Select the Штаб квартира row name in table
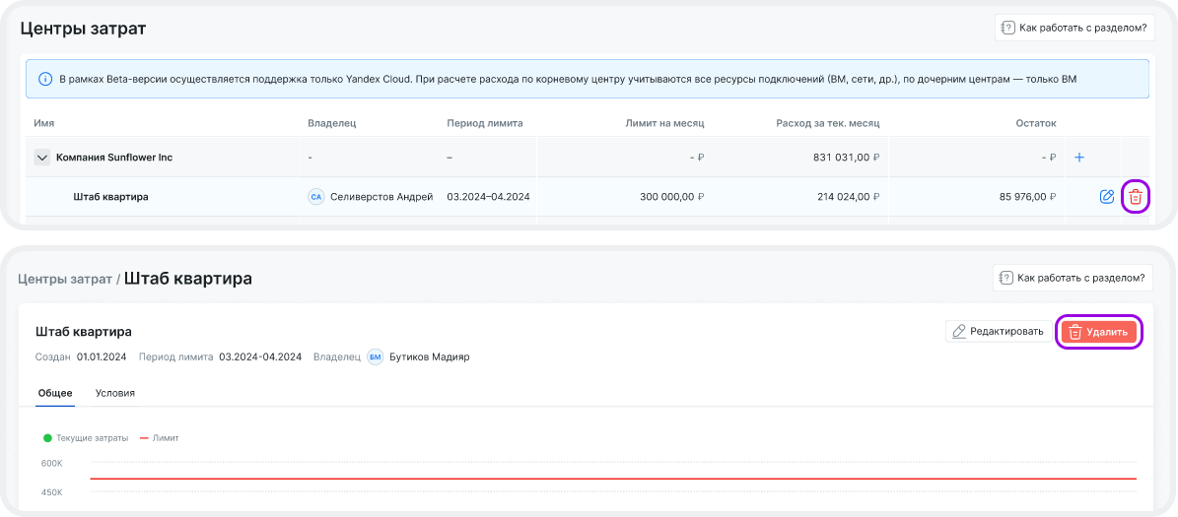Image resolution: width=1178 pixels, height=517 pixels. [x=110, y=197]
